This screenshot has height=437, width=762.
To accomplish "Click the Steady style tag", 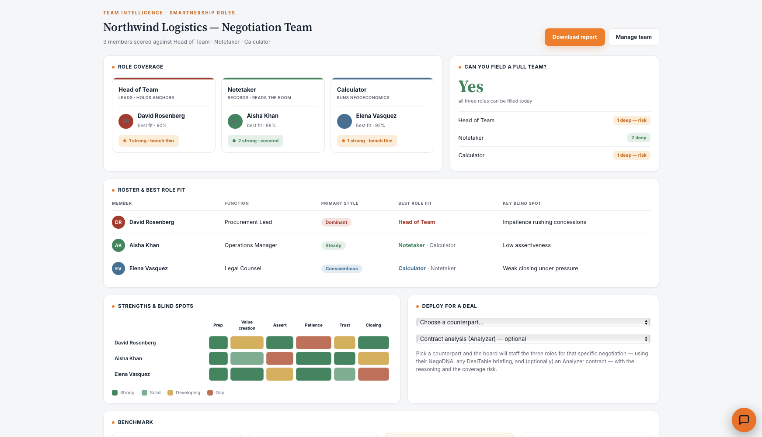I will click(x=333, y=245).
